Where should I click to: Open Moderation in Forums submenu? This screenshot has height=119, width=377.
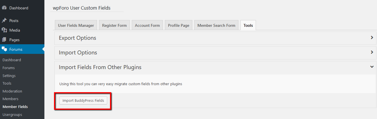pyautogui.click(x=12, y=91)
